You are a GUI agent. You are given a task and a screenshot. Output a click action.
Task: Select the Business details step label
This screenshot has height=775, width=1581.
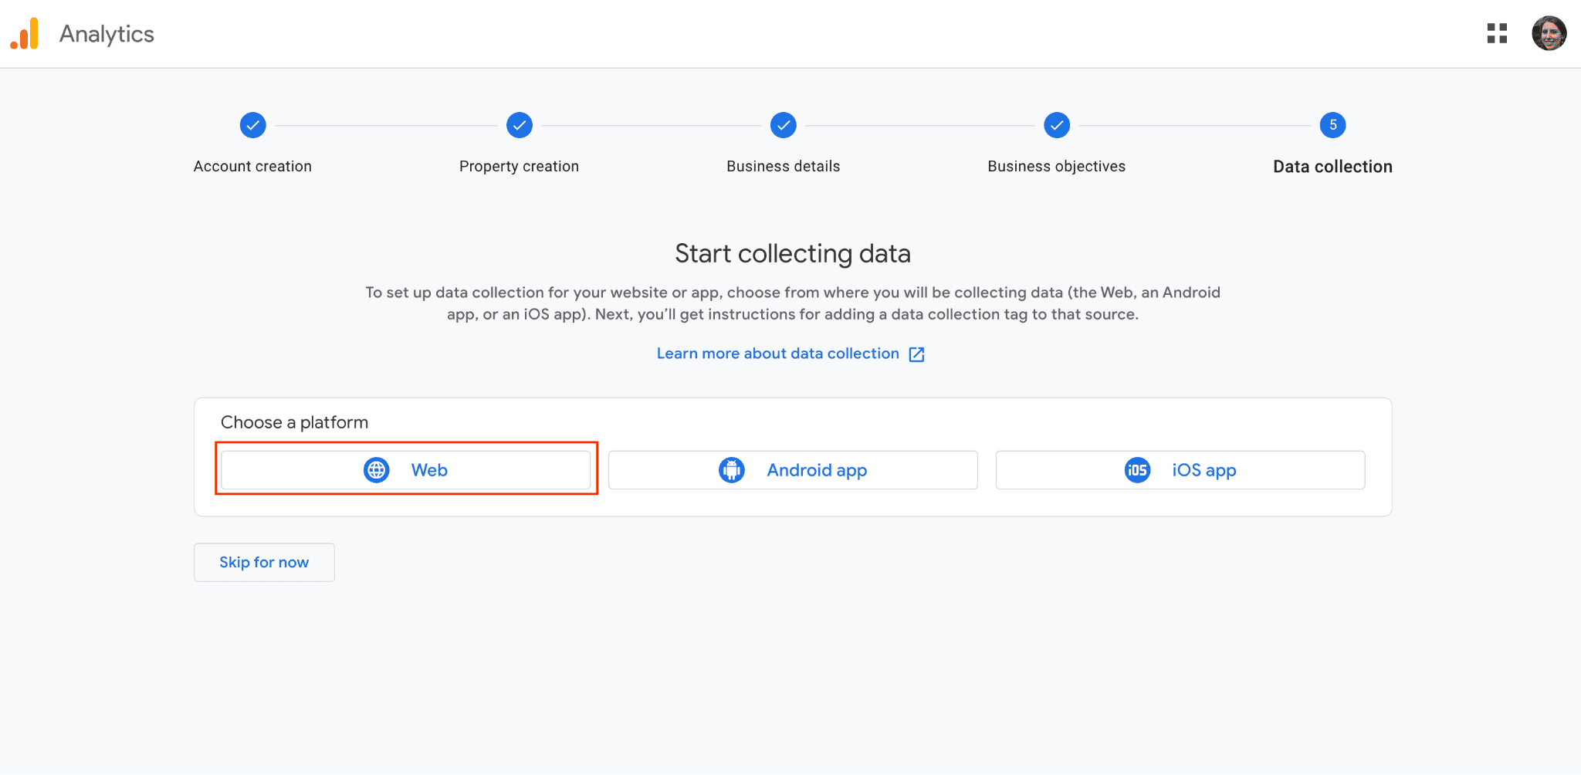click(x=783, y=167)
